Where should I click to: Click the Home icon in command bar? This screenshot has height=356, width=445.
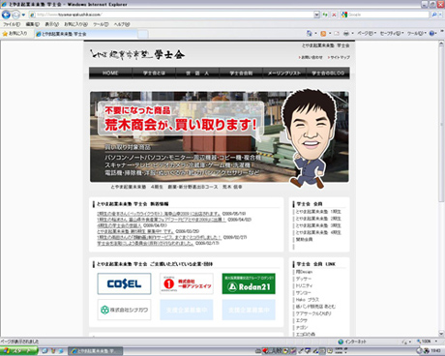tap(310, 33)
